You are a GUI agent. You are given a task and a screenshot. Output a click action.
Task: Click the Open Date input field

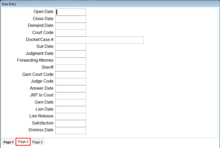click(x=70, y=12)
